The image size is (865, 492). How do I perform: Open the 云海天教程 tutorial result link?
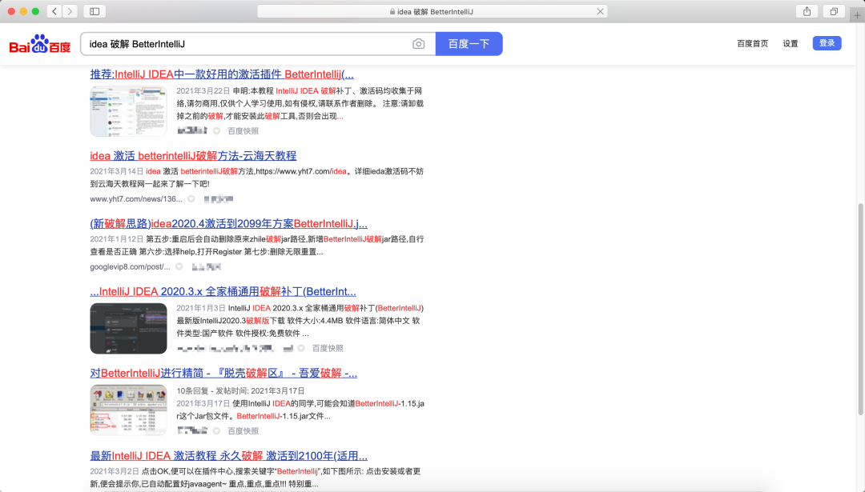[x=193, y=156]
